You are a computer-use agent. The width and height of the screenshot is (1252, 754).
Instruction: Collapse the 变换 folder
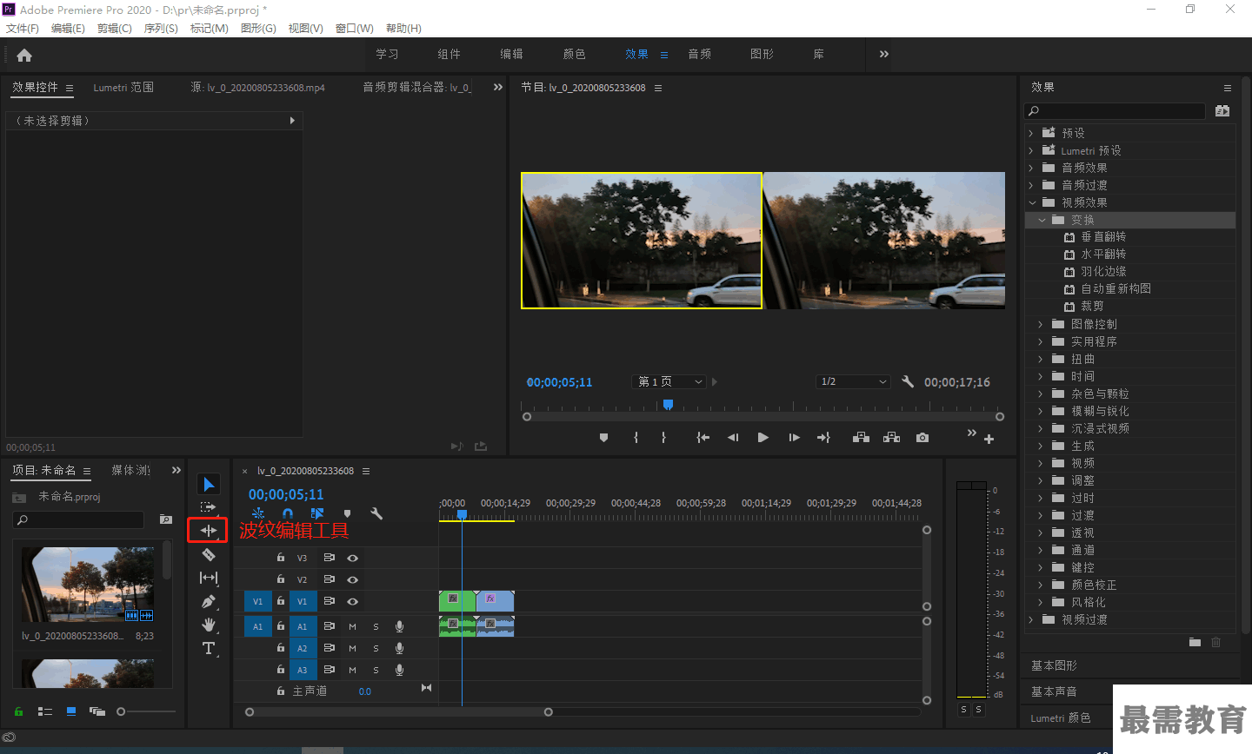1042,220
